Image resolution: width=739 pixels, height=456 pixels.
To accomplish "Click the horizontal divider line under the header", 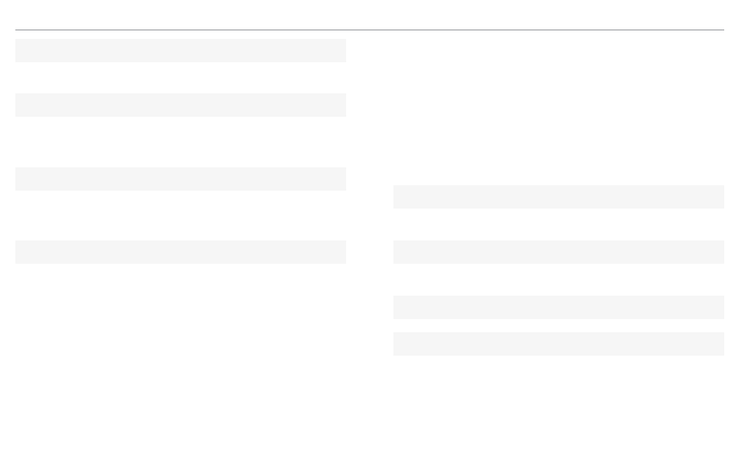I will 369,30.
